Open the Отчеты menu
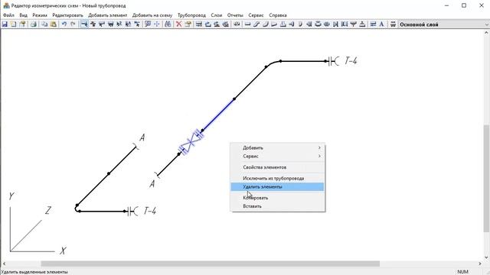 coord(235,15)
